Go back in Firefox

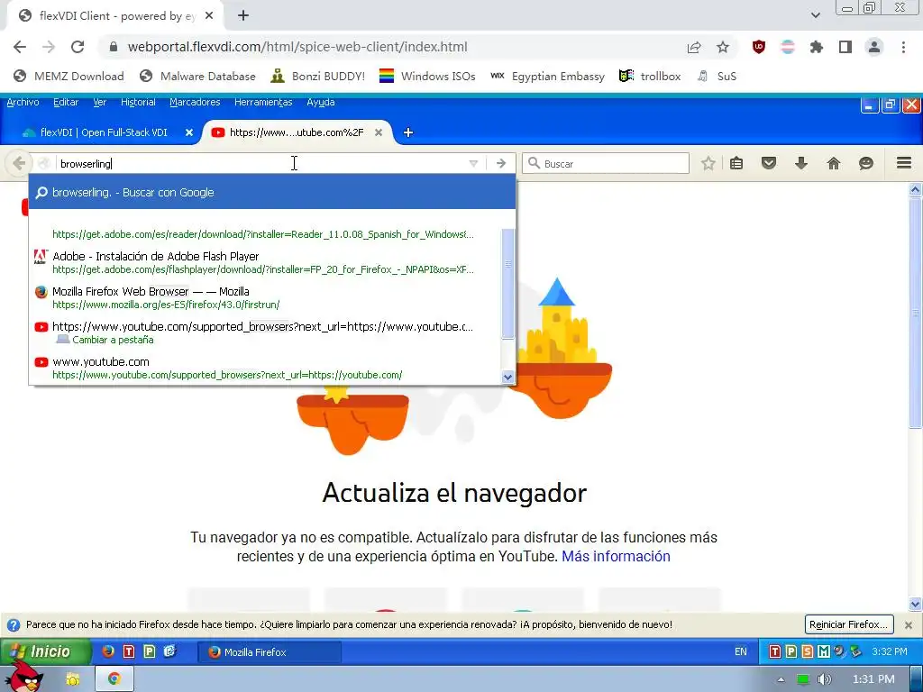(18, 163)
